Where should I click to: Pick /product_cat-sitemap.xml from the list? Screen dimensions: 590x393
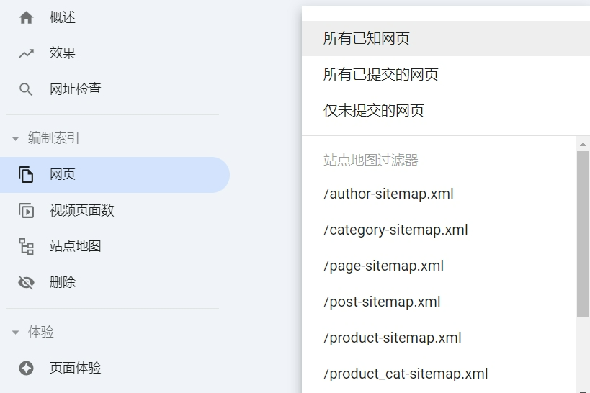[x=406, y=374]
